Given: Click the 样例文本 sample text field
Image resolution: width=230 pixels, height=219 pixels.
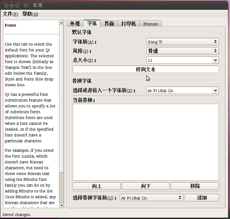Looking at the screenshot, I should coord(146,69).
